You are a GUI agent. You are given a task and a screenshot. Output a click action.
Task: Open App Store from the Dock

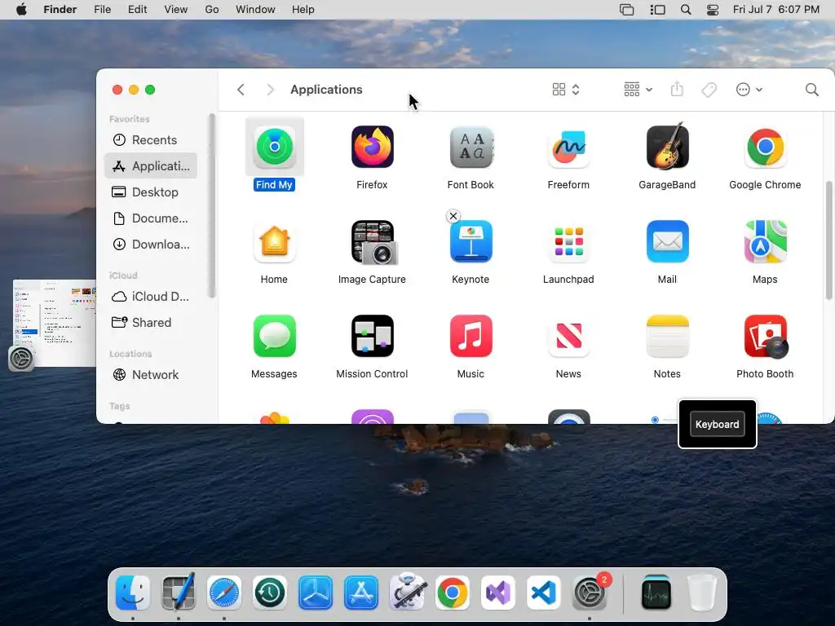tap(361, 593)
